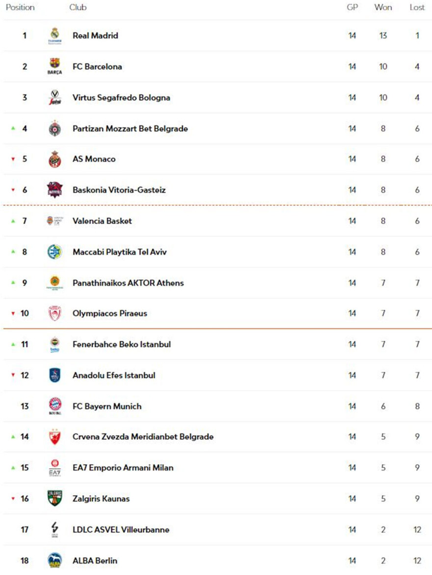Select Panathinaikos AKTOR Athens team name

(128, 283)
